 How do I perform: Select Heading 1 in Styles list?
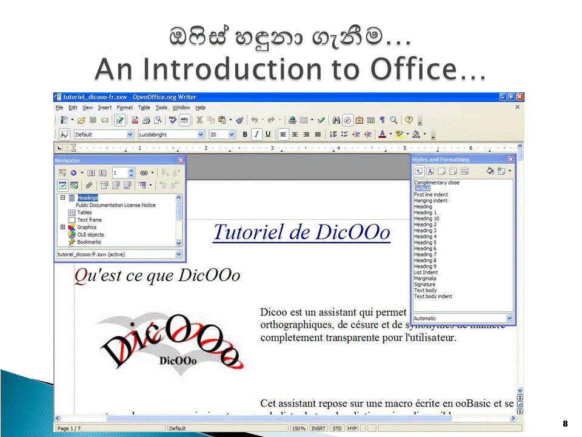point(425,212)
